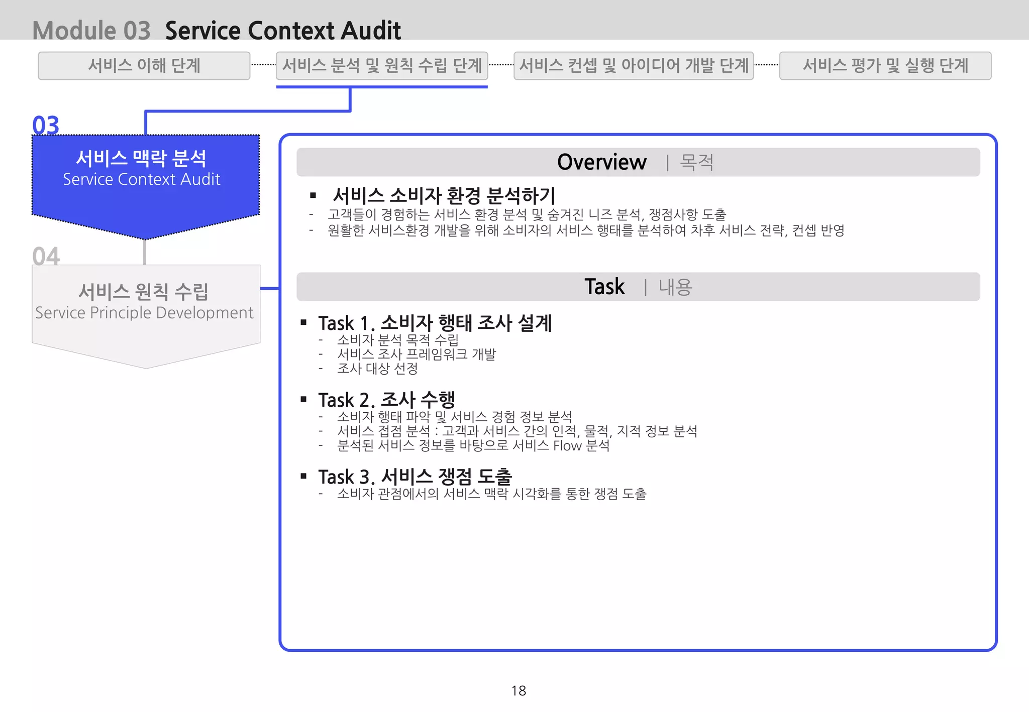Click heading Task 3. 서비스 쟁점 도출

click(415, 477)
